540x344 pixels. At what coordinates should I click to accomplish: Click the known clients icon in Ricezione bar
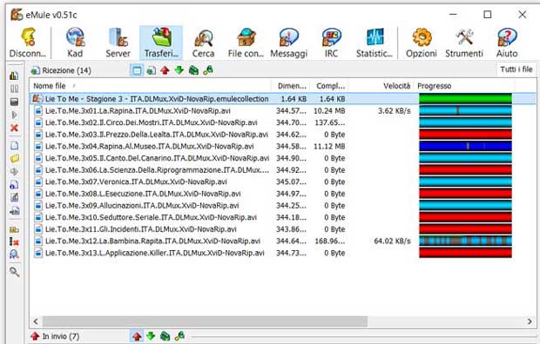tap(207, 70)
